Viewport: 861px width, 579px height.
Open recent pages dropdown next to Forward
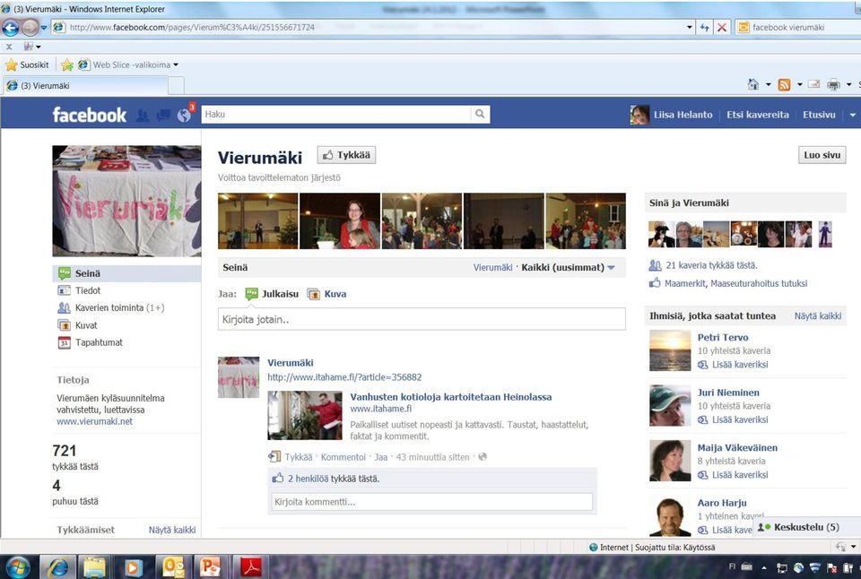point(44,28)
